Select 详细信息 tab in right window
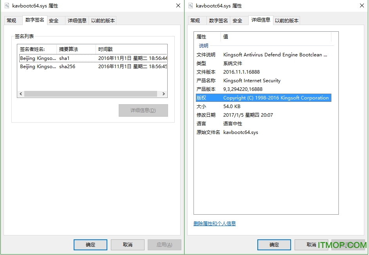 point(261,20)
